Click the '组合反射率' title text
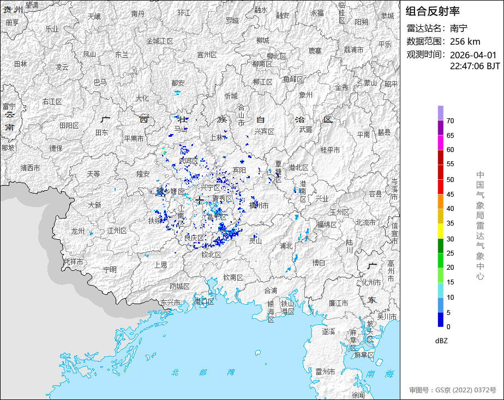 click(x=433, y=11)
